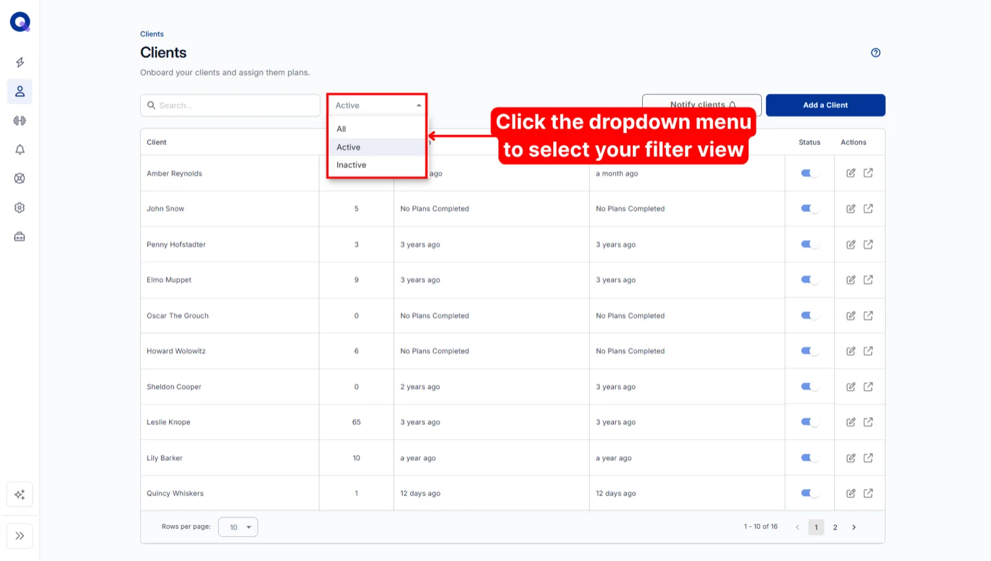Image resolution: width=991 pixels, height=561 pixels.
Task: Select All in the filter menu
Action: (x=377, y=129)
